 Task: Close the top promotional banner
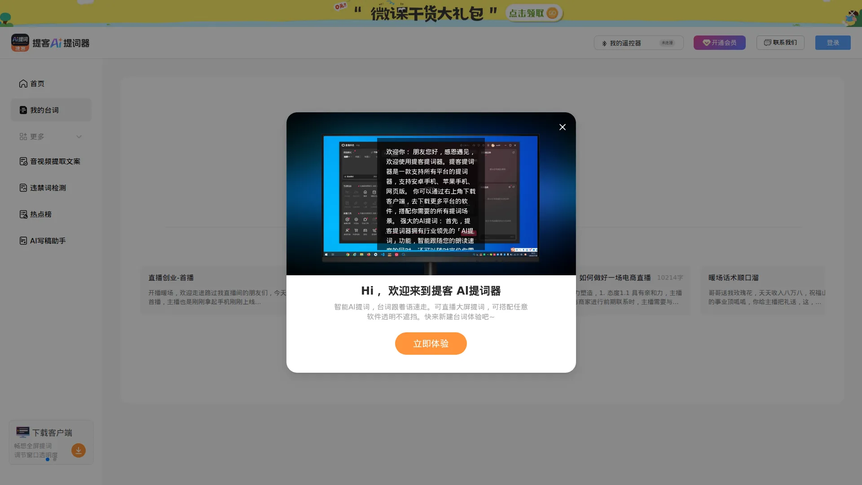click(x=851, y=13)
